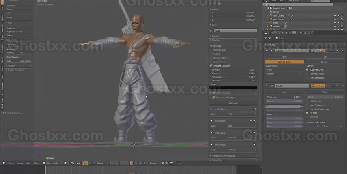Open the Axis Right dropdown for img008.jpg
The height and width of the screenshot is (174, 347).
tap(241, 126)
